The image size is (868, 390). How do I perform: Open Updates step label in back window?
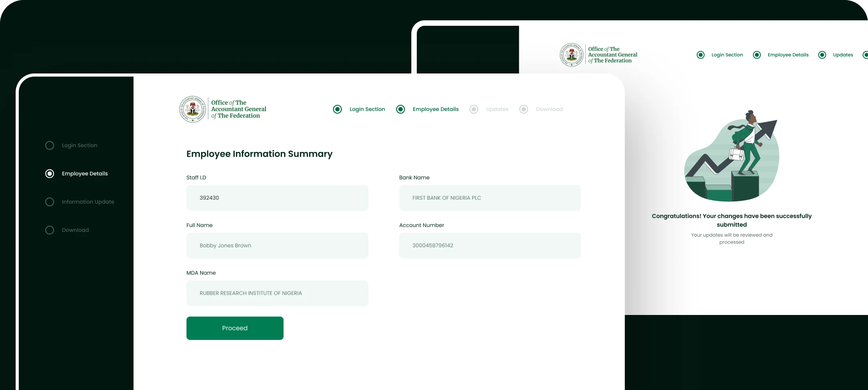click(843, 55)
